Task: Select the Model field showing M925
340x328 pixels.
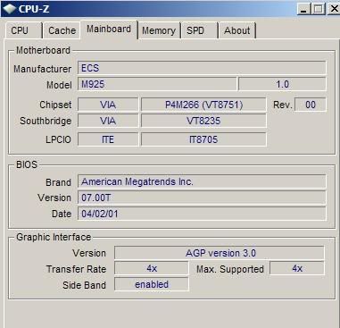Action: pyautogui.click(x=157, y=84)
